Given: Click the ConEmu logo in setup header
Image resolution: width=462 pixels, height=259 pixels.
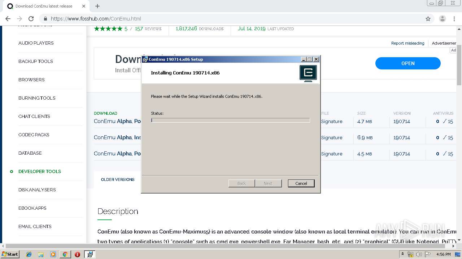Looking at the screenshot, I should (308, 73).
